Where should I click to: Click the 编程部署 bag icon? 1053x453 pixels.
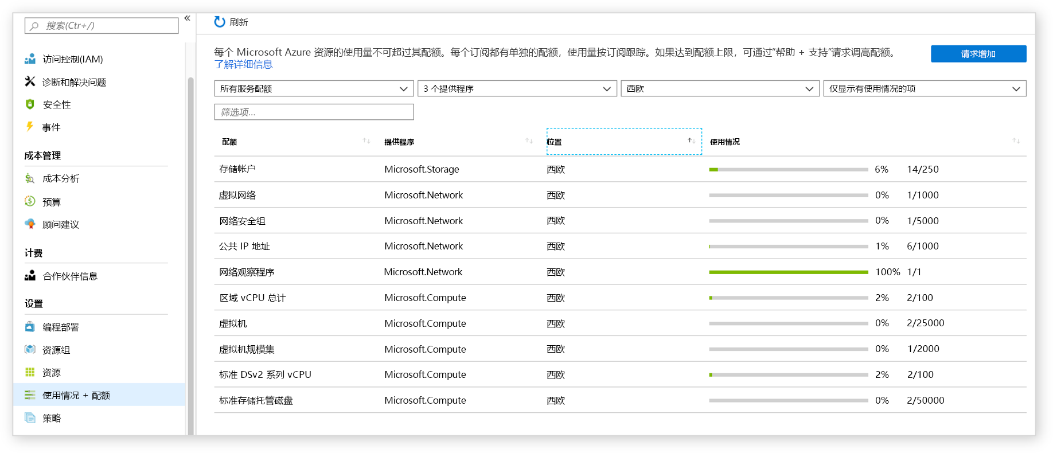(x=30, y=327)
